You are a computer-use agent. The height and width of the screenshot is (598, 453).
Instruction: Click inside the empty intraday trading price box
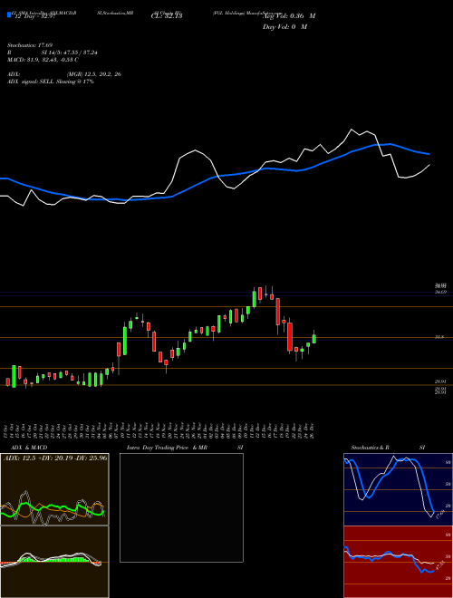click(181, 507)
